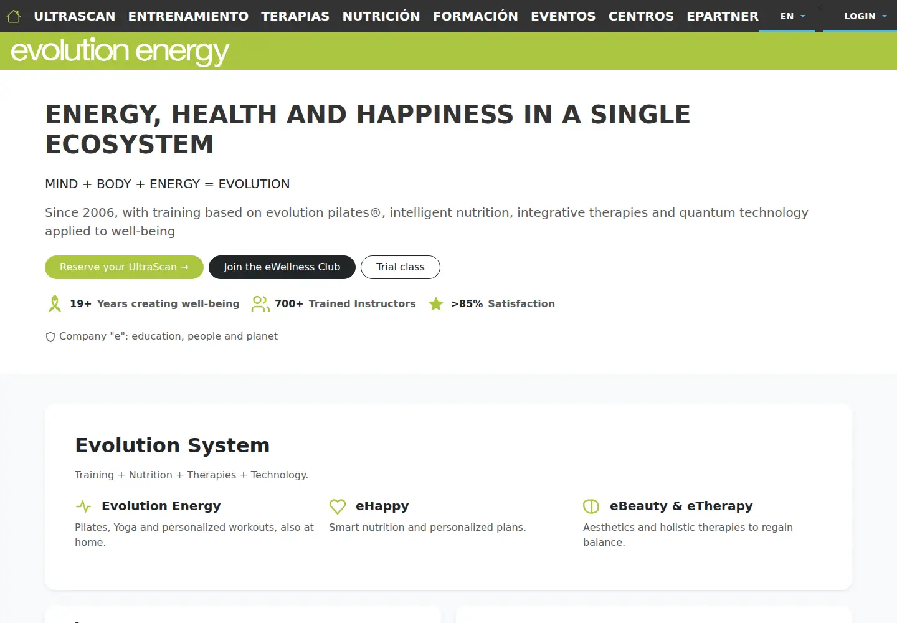Click the evolution energy logo
897x623 pixels.
click(120, 51)
